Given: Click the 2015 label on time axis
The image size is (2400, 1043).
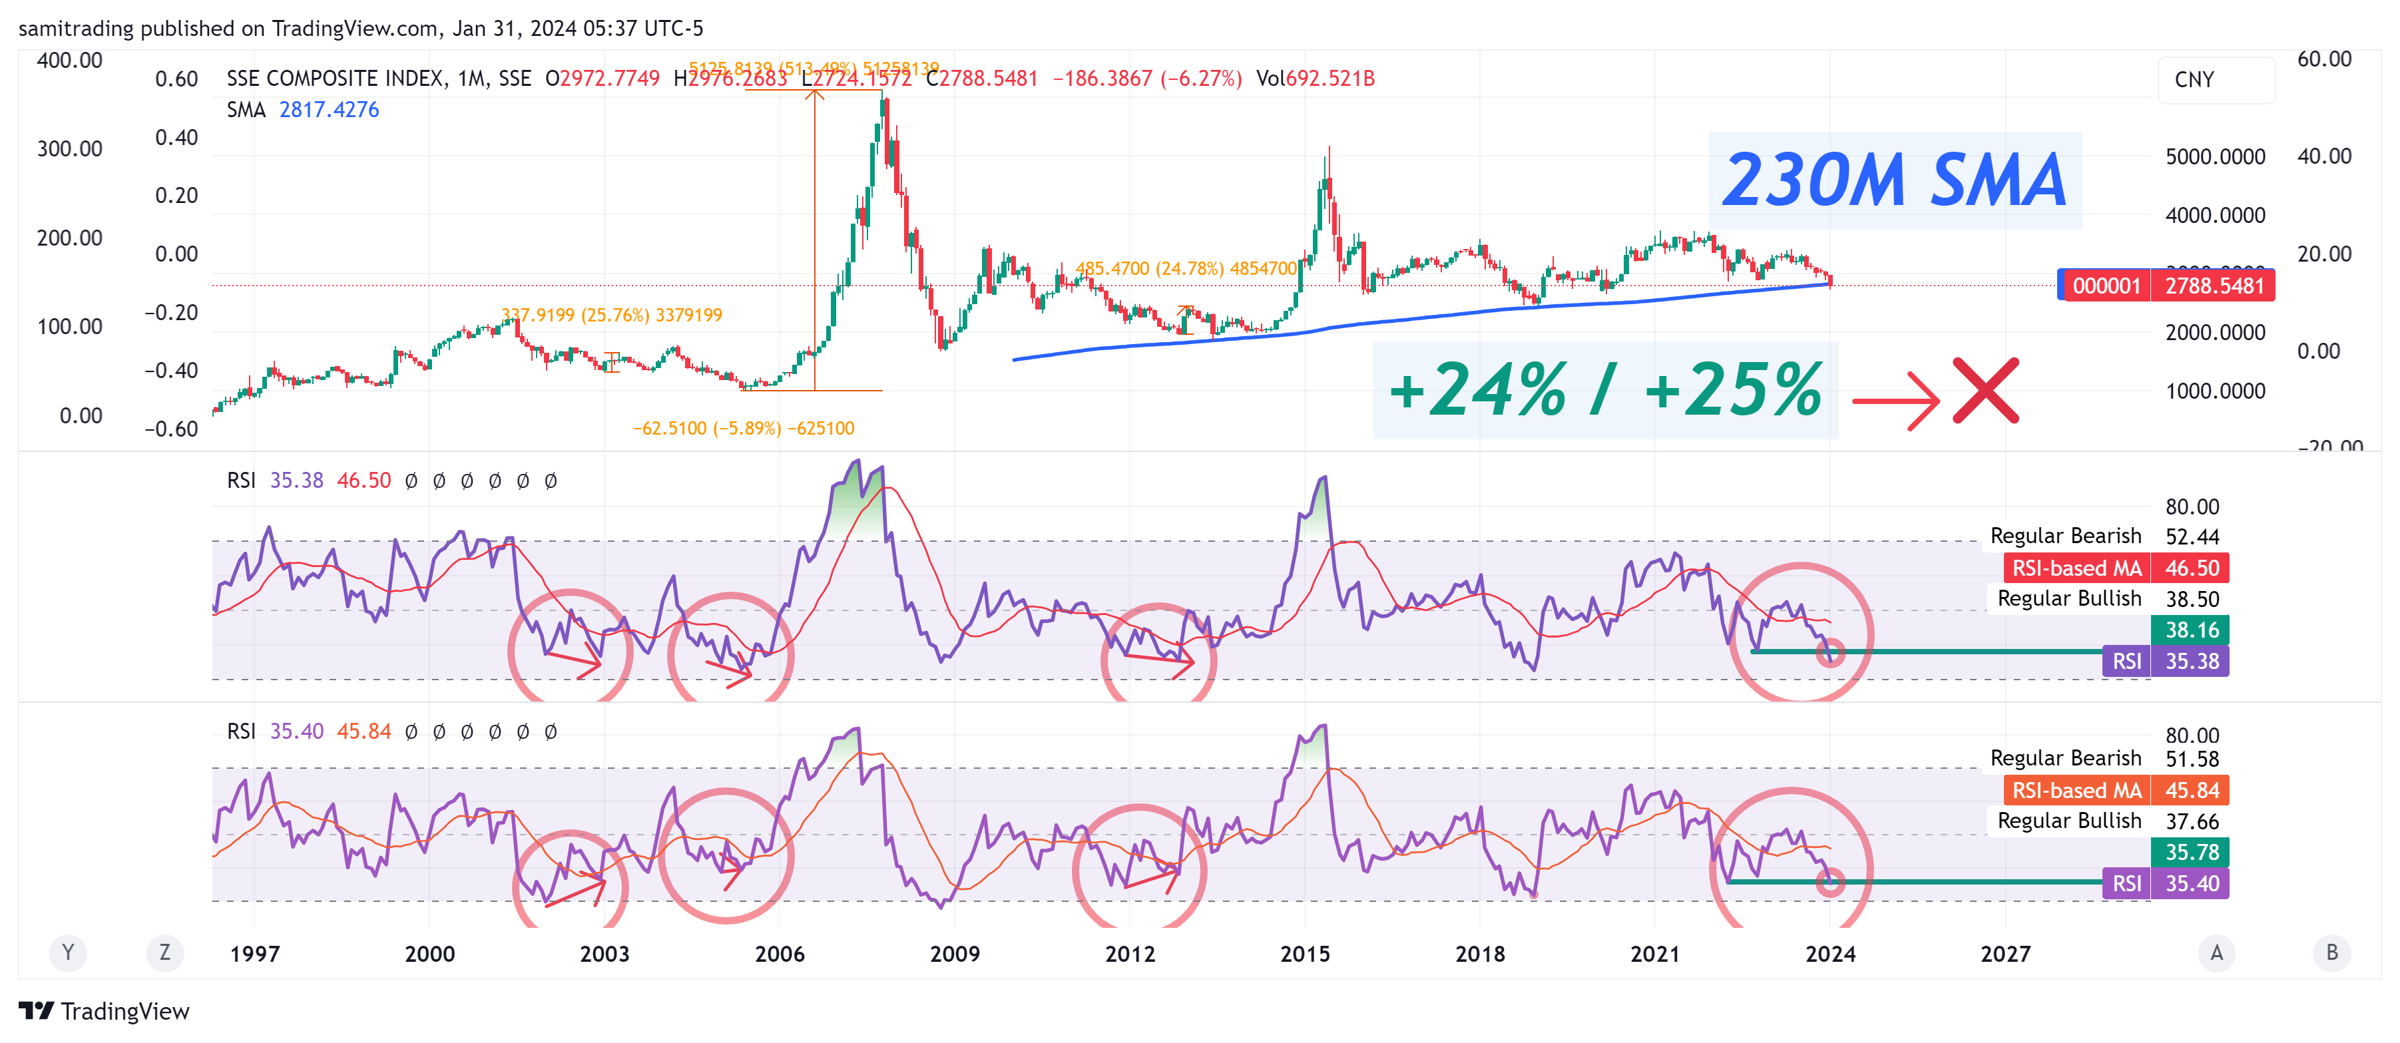Looking at the screenshot, I should (x=1304, y=954).
